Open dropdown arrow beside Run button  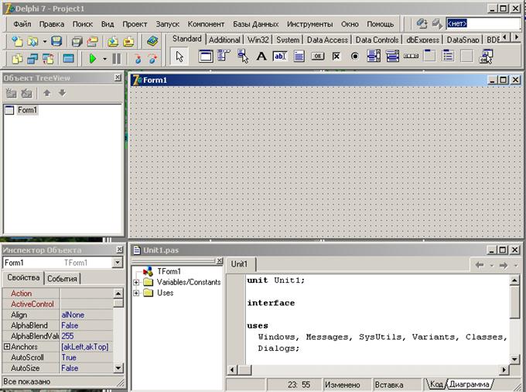click(104, 59)
